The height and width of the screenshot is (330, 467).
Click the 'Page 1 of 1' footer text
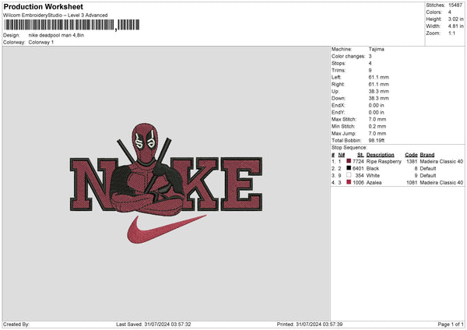[x=451, y=325]
